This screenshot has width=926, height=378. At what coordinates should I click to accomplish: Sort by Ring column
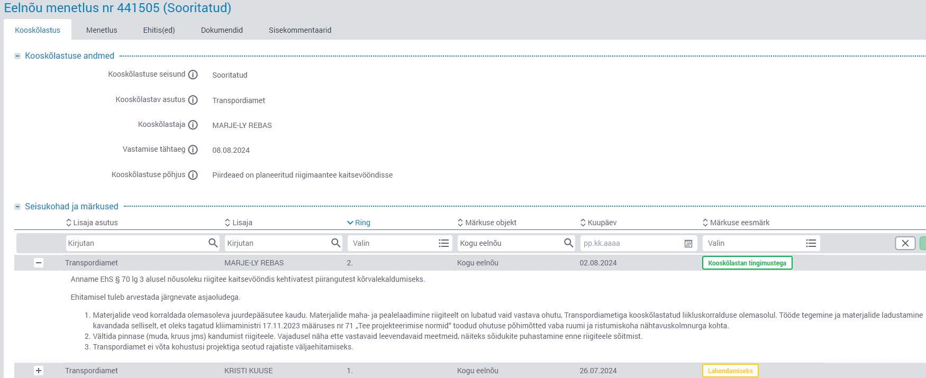pos(359,223)
